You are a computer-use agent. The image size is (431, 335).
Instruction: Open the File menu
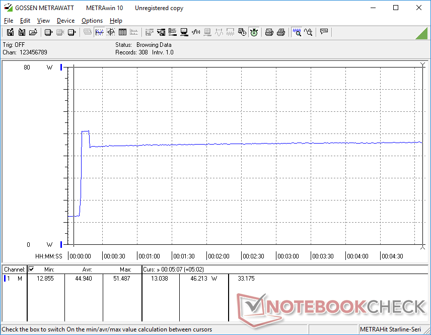pyautogui.click(x=9, y=21)
